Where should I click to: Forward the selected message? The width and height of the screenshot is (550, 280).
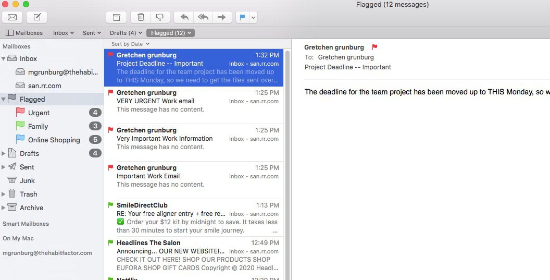(222, 17)
